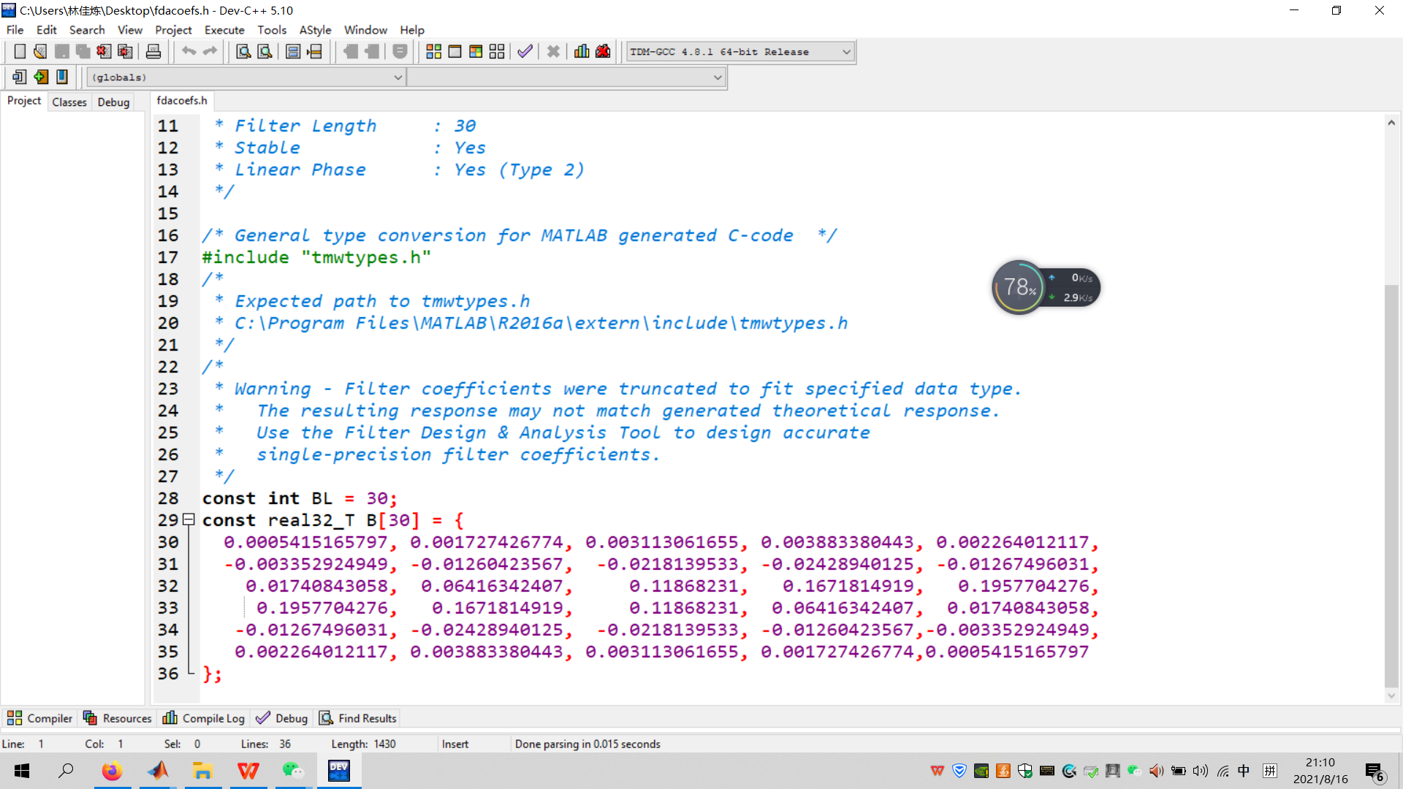Viewport: 1403px width, 789px height.
Task: Create a new source file
Action: click(x=20, y=51)
